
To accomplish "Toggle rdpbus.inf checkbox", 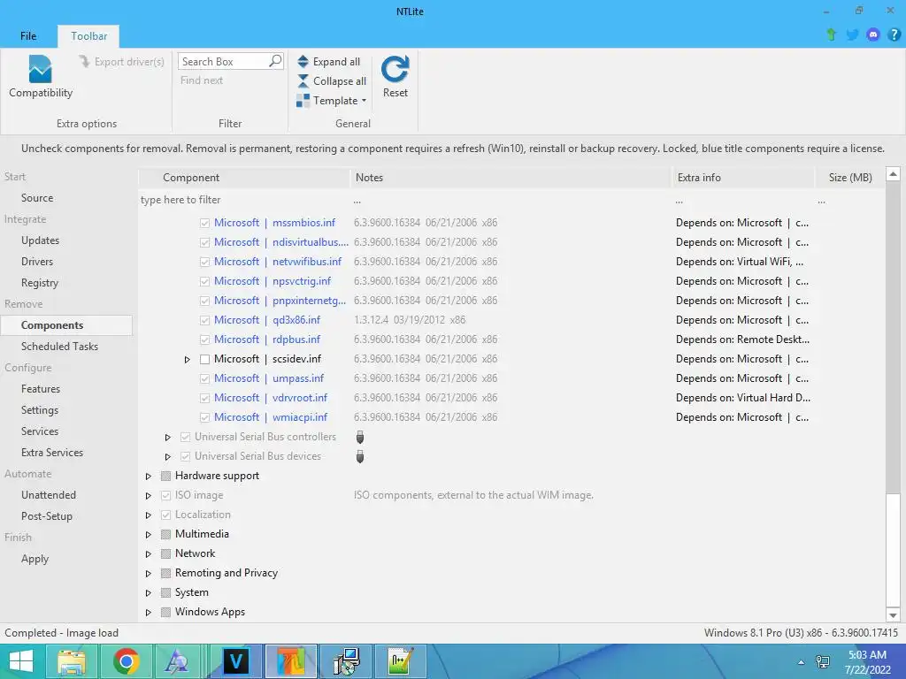I will click(x=204, y=339).
